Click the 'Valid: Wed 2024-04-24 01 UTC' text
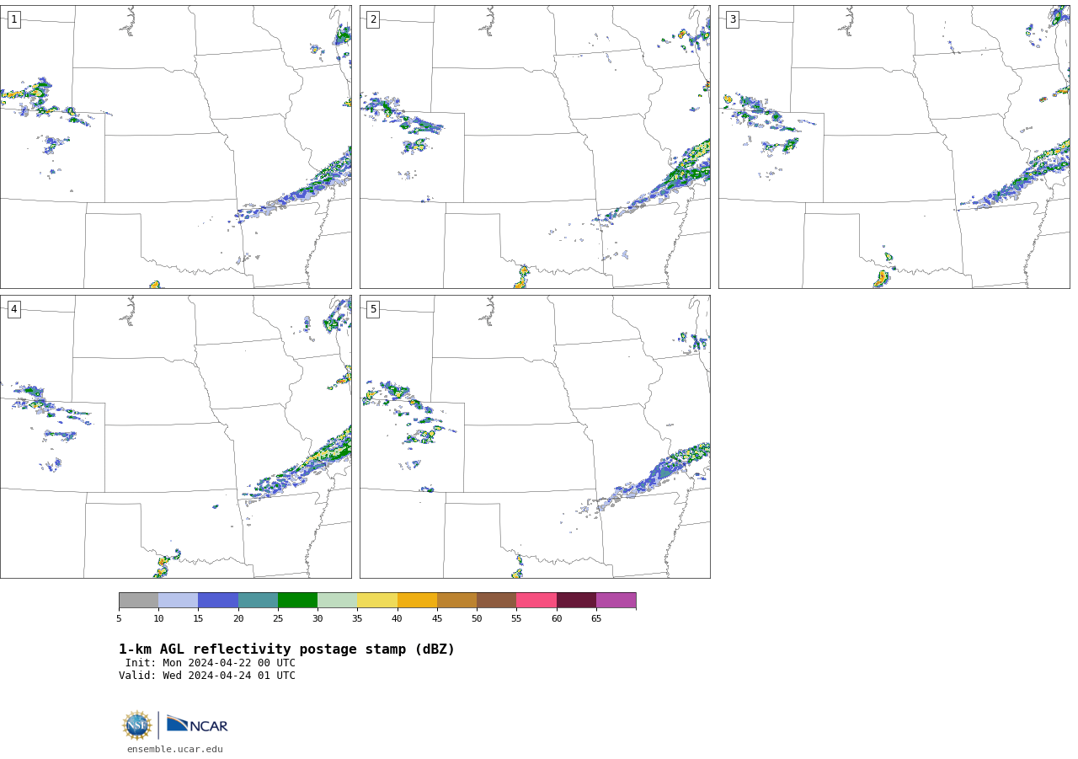1078x759 pixels. point(207,676)
